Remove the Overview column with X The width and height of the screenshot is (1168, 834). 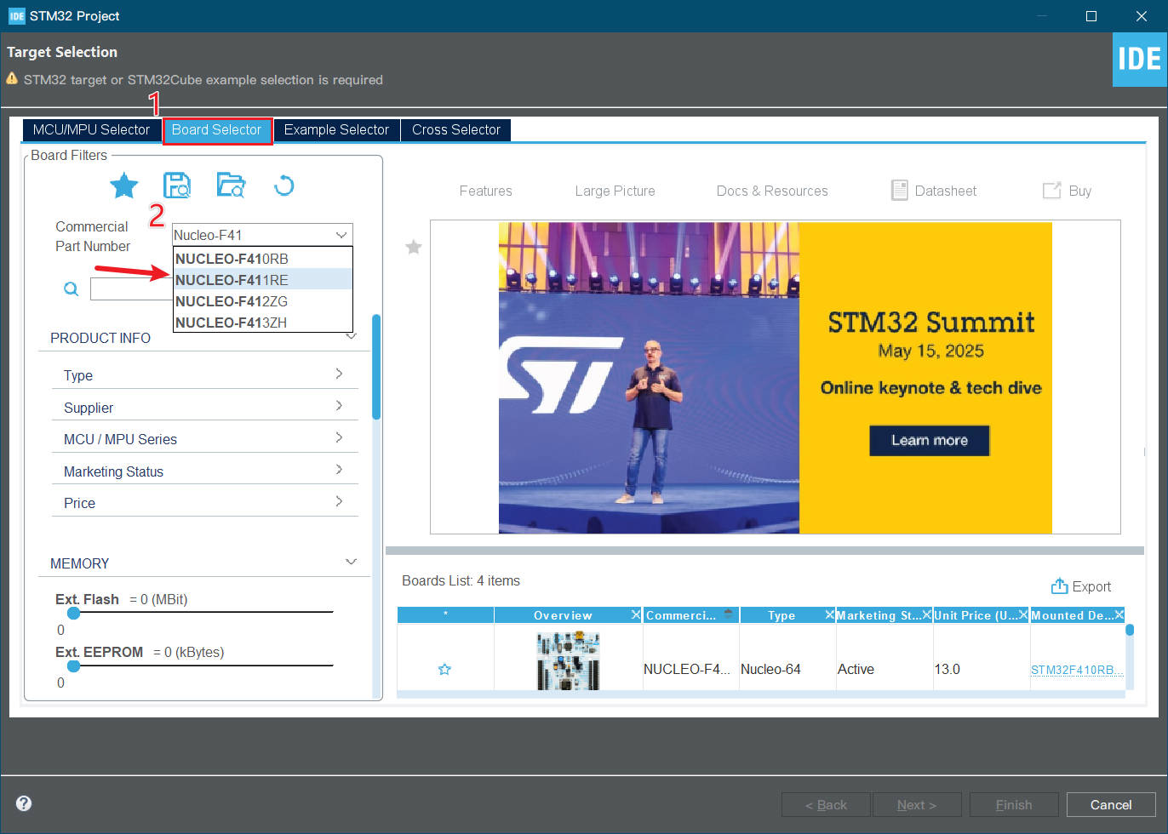tap(635, 614)
